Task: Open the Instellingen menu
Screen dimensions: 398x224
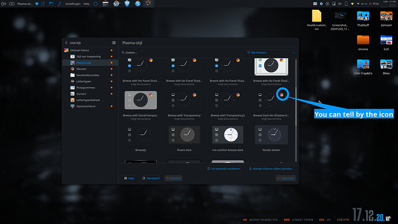Action: (x=73, y=4)
